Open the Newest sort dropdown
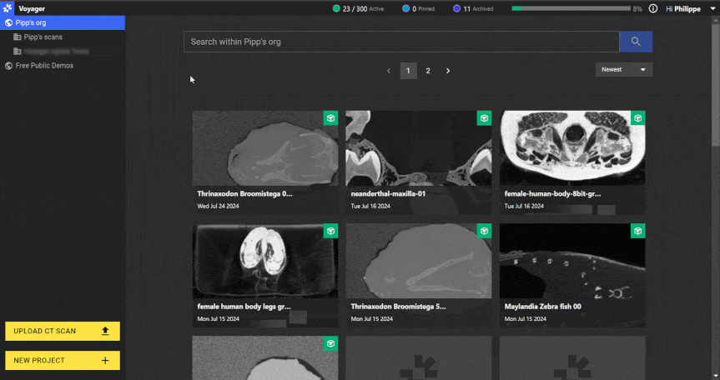The height and width of the screenshot is (380, 720). tap(623, 70)
